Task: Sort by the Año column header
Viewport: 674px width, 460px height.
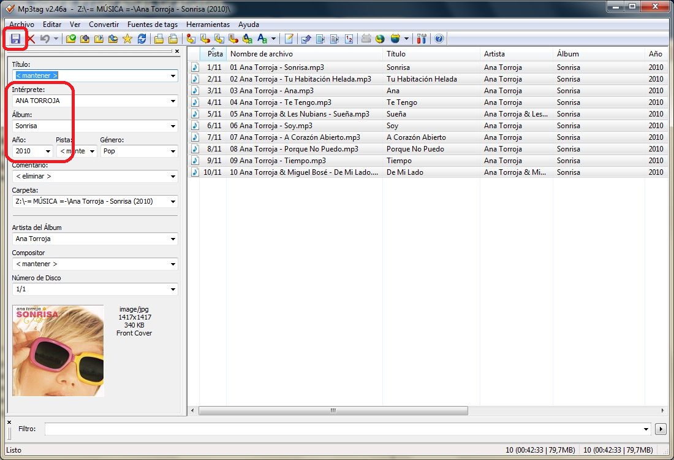Action: pyautogui.click(x=657, y=54)
